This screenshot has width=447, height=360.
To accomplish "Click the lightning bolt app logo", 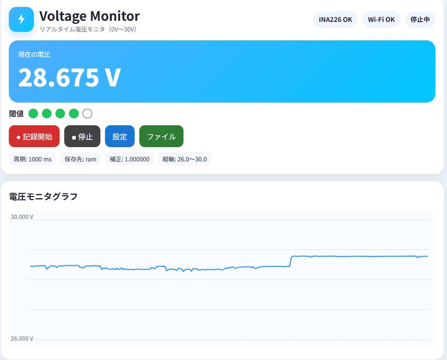I will (22, 19).
